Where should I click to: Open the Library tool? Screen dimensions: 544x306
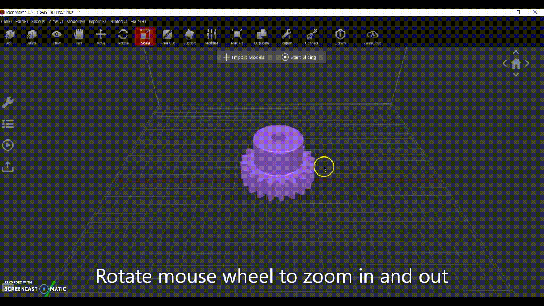point(341,37)
